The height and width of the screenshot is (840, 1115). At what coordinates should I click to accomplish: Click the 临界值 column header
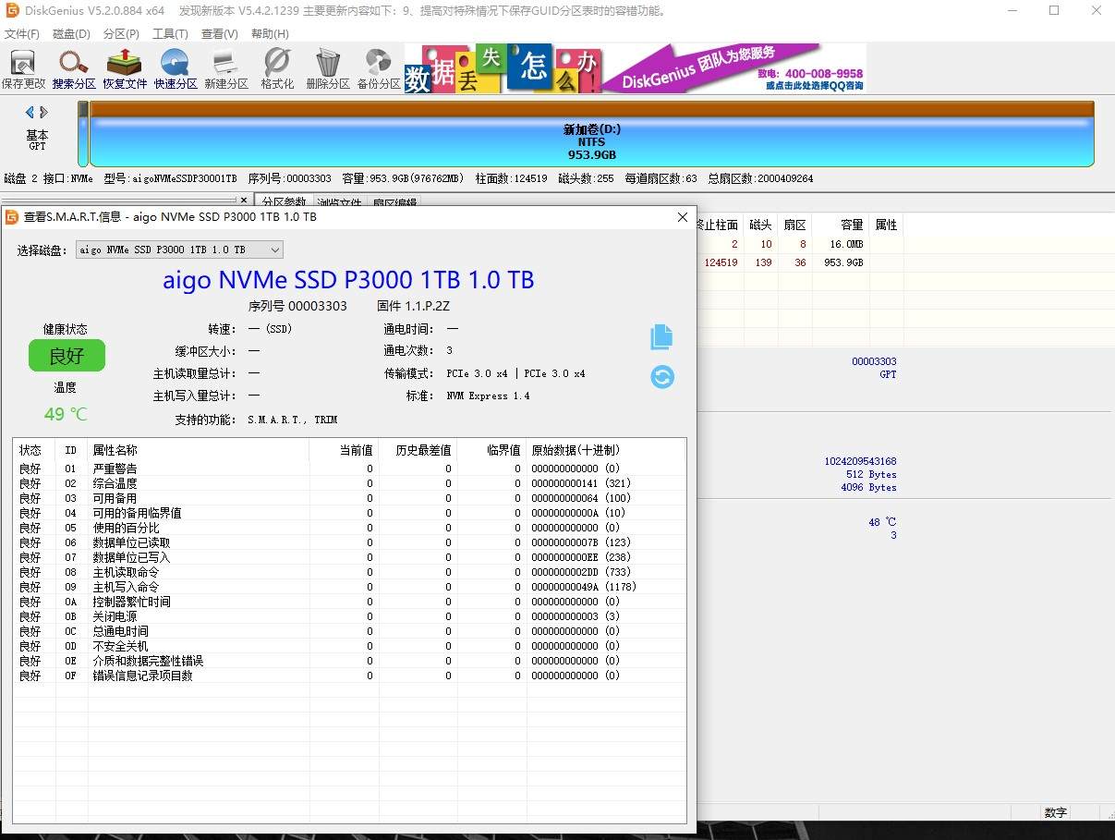pyautogui.click(x=491, y=450)
